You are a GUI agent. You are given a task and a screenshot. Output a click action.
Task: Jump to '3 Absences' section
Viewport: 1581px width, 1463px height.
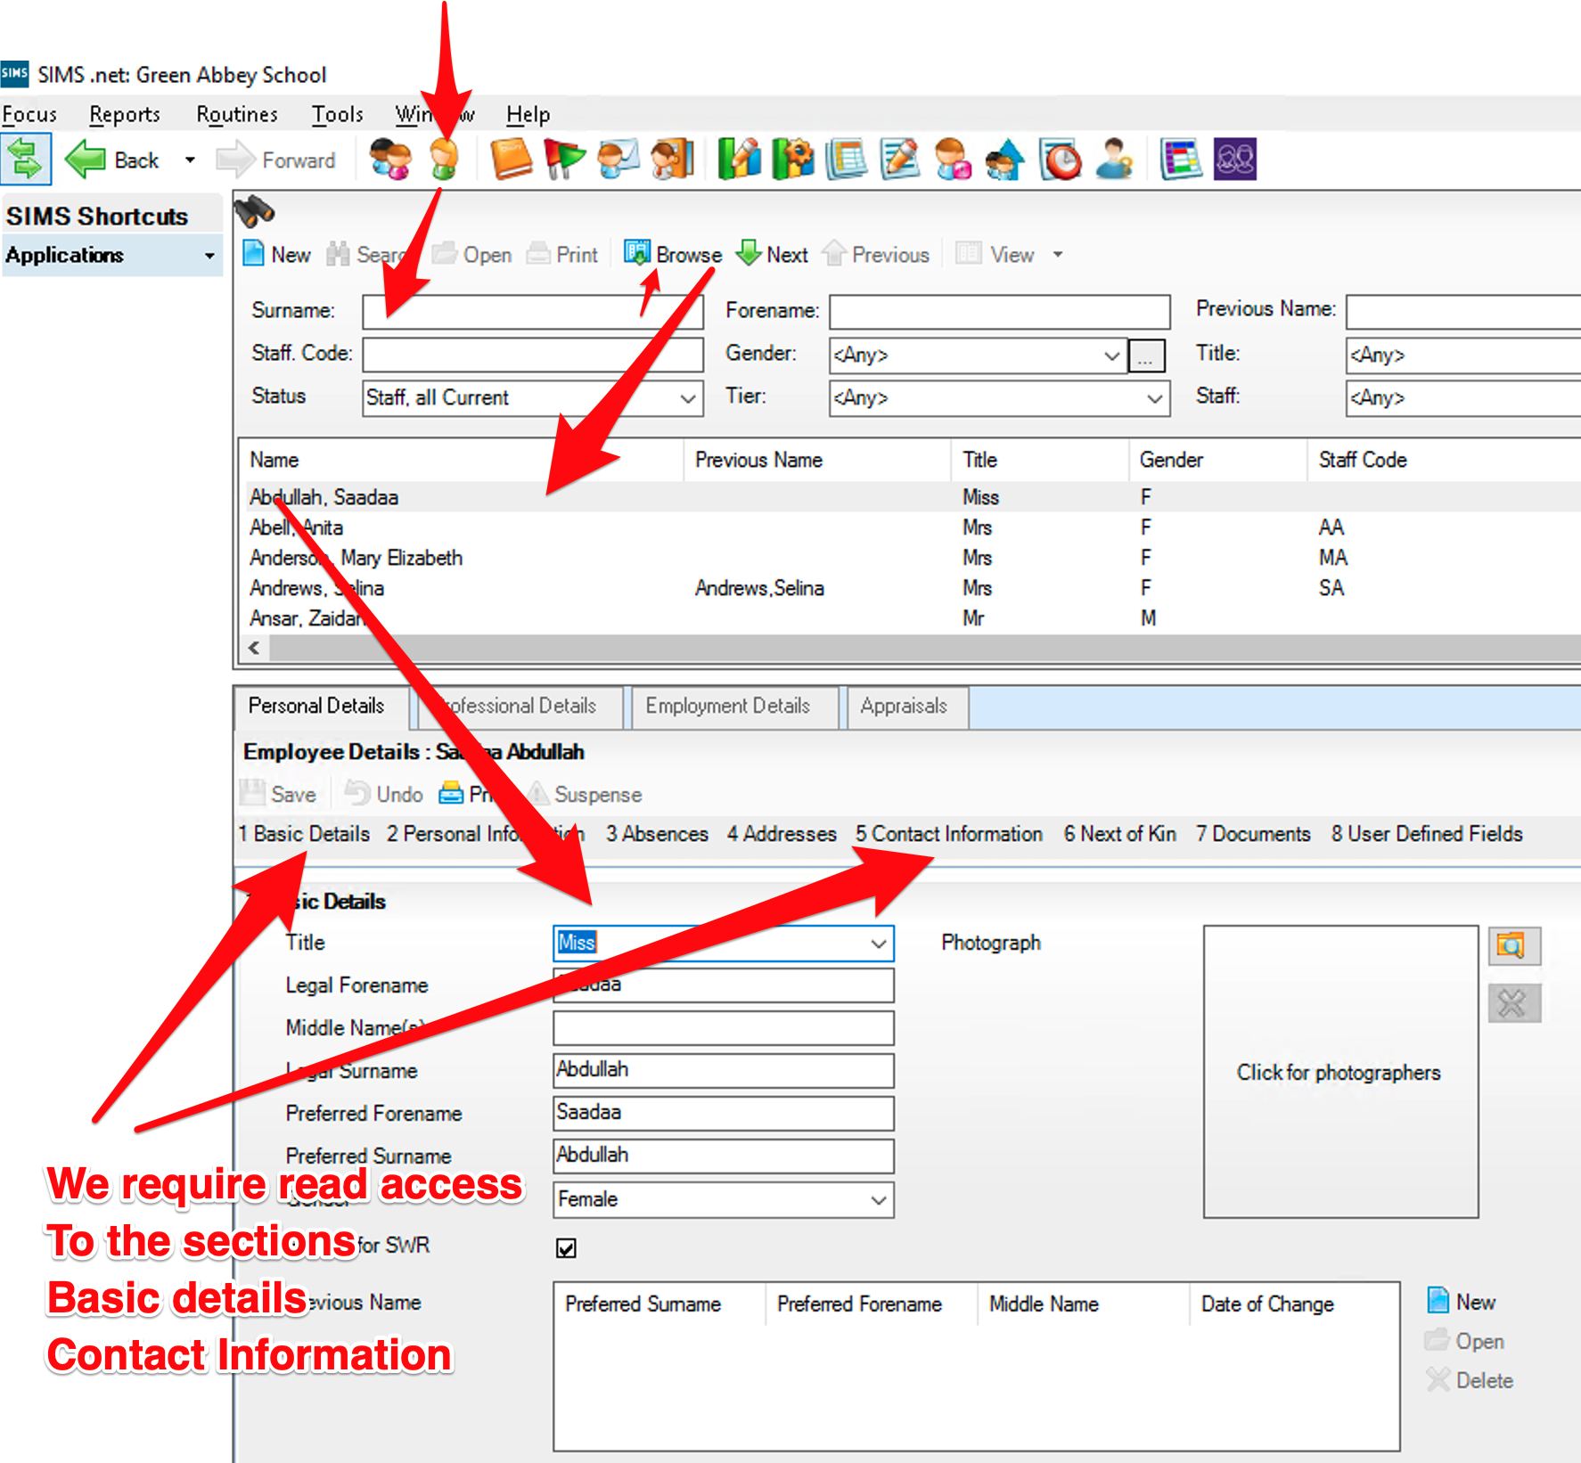657,834
